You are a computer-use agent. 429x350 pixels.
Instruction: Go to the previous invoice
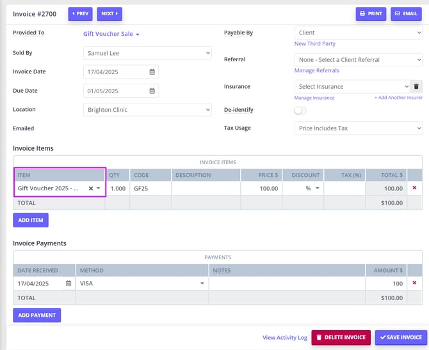(x=80, y=13)
